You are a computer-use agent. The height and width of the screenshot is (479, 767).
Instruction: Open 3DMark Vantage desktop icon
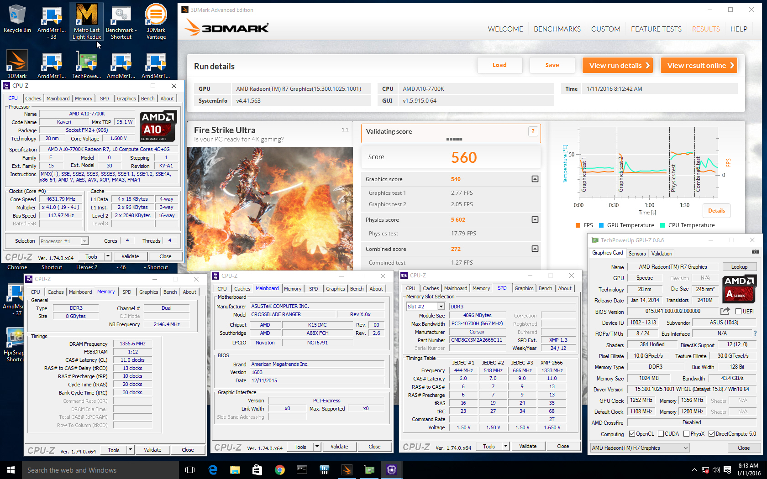tap(156, 21)
